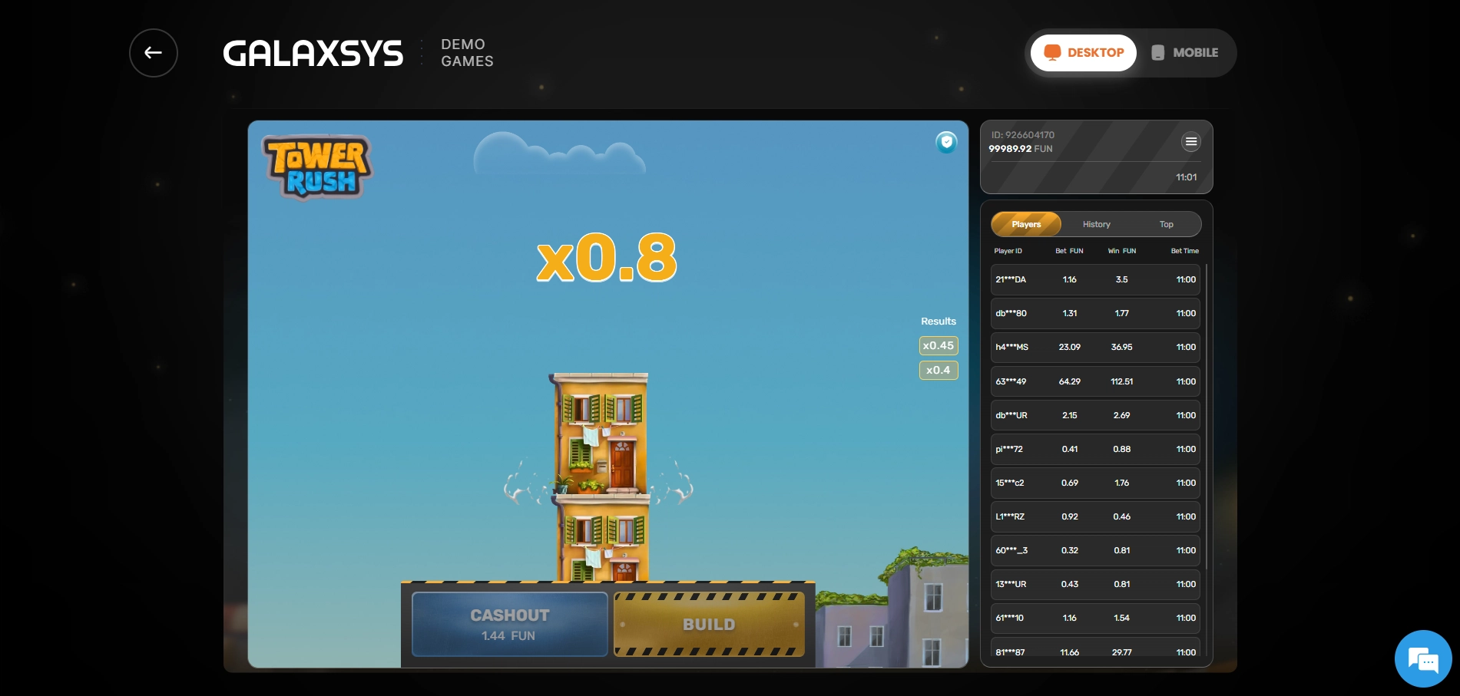Click the Tower Rush logo
Viewport: 1460px width, 696px height.
pyautogui.click(x=318, y=167)
